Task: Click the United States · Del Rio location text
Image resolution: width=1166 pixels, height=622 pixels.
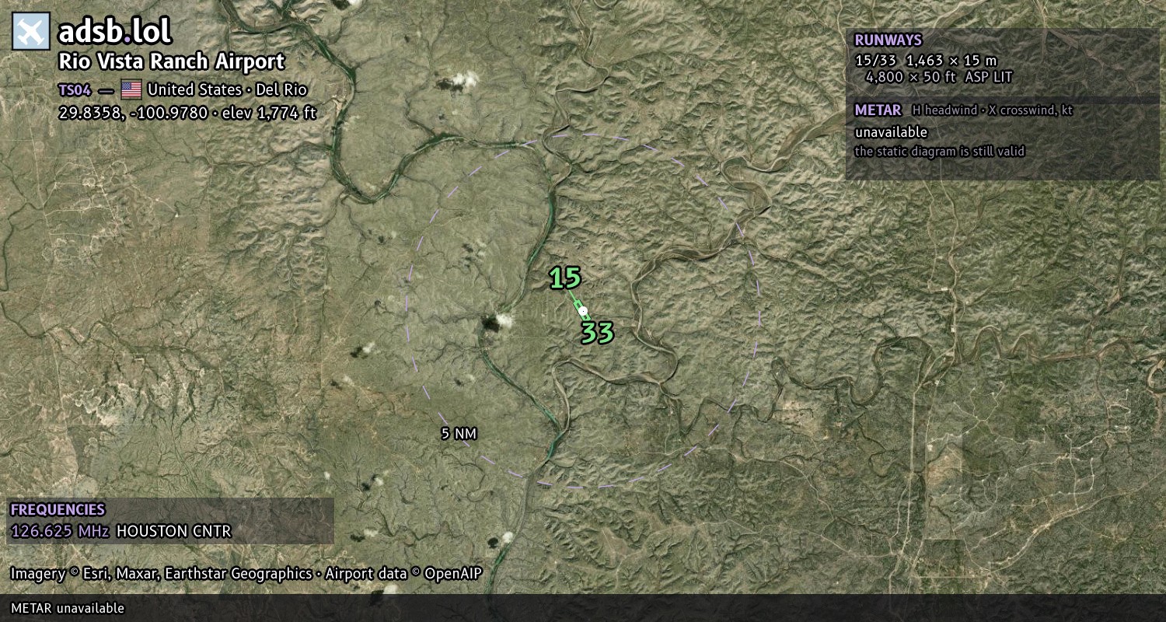Action: 227,89
